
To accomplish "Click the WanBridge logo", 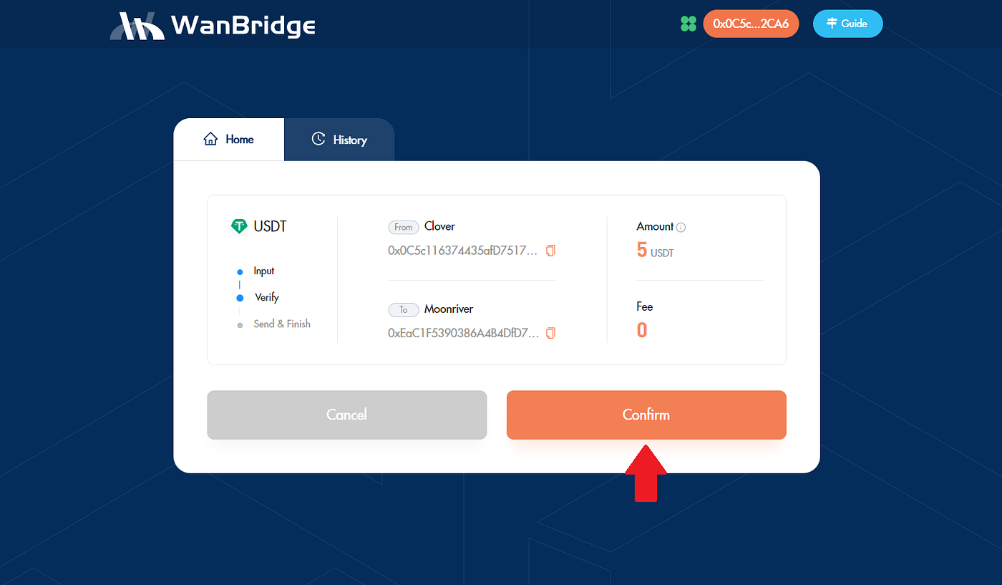I will (213, 26).
